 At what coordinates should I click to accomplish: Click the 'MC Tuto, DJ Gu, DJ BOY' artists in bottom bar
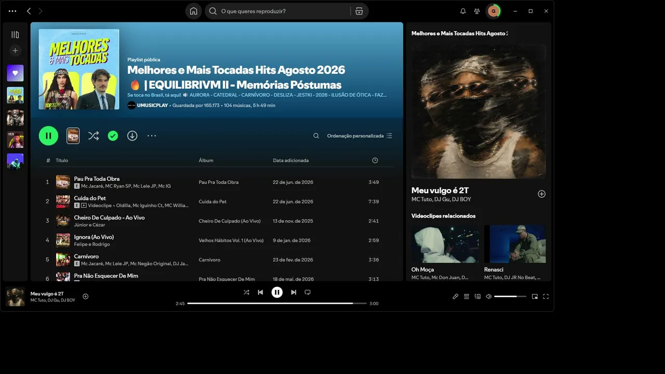[x=52, y=300]
